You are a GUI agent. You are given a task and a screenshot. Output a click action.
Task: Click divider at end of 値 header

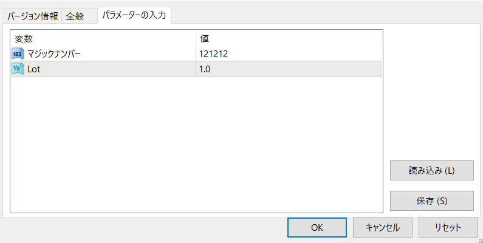click(382, 38)
